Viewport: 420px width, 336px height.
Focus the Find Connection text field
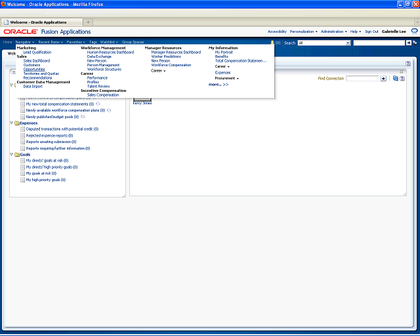(362, 79)
